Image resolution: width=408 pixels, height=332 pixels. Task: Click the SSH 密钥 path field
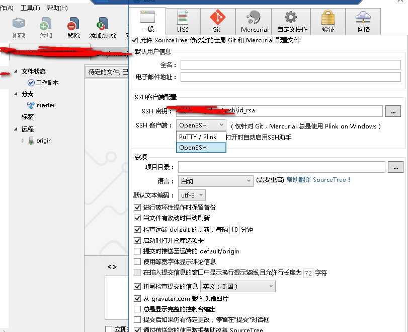[x=279, y=111]
